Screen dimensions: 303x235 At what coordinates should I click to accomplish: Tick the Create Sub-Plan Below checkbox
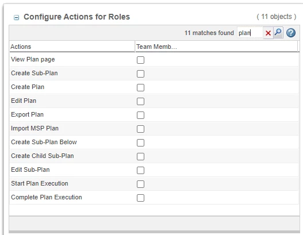140,142
